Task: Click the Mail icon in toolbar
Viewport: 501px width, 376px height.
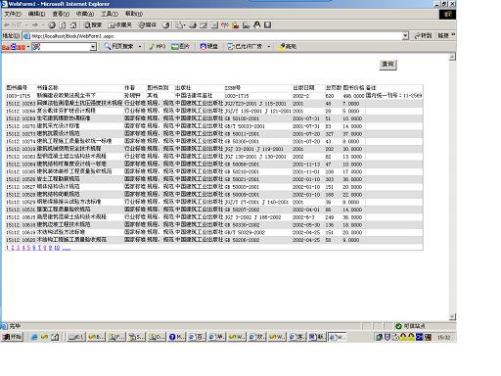Action: [x=178, y=24]
